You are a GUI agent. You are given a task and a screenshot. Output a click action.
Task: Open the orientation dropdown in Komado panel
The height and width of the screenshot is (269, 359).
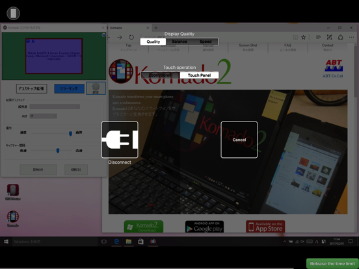pos(44,116)
